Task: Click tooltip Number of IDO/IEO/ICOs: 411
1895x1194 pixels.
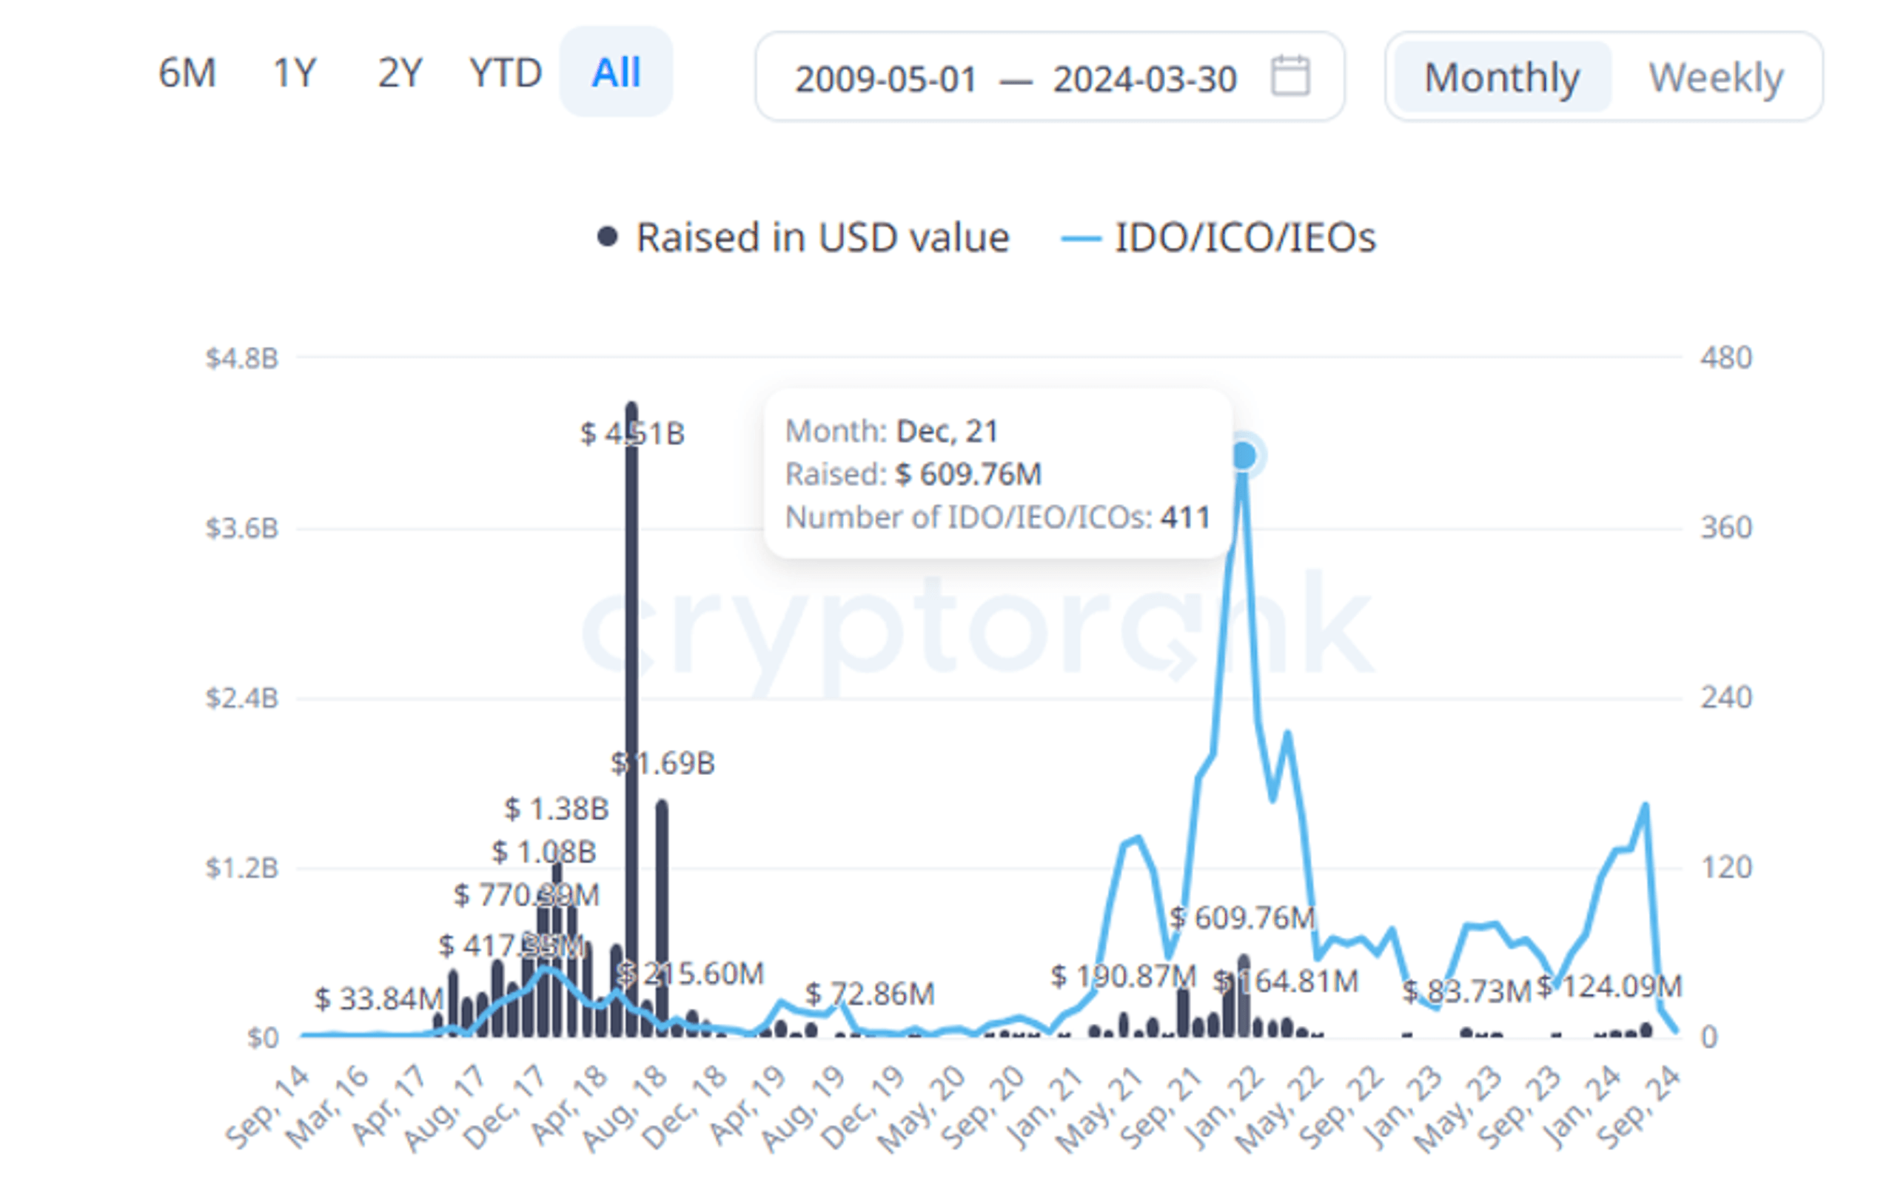Action: click(x=998, y=517)
